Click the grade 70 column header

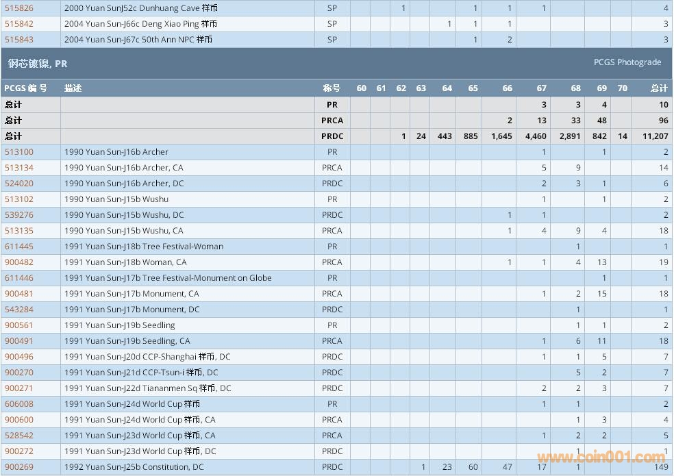click(x=622, y=88)
